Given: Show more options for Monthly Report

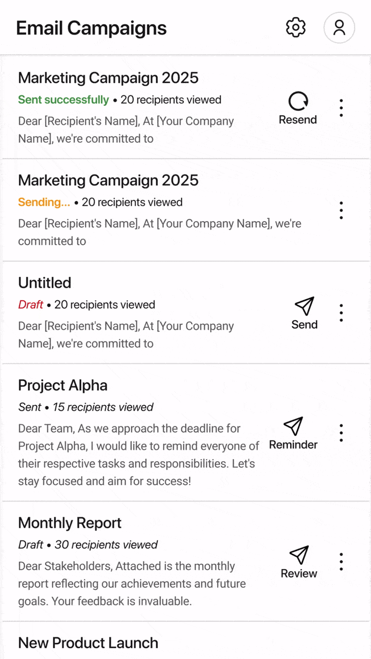Looking at the screenshot, I should [x=341, y=562].
